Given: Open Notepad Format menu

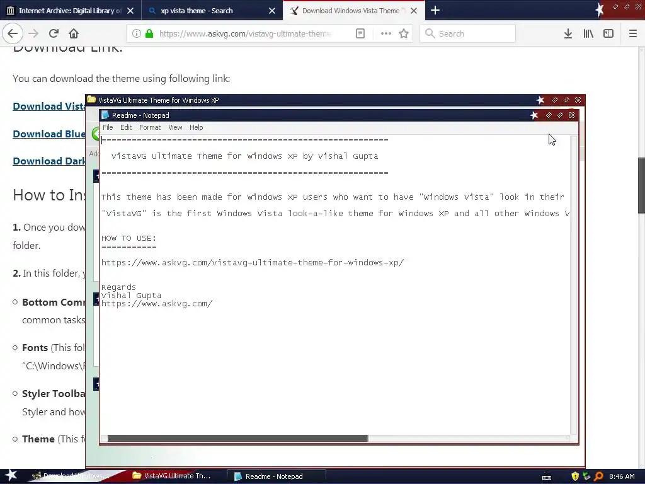Looking at the screenshot, I should click(150, 127).
